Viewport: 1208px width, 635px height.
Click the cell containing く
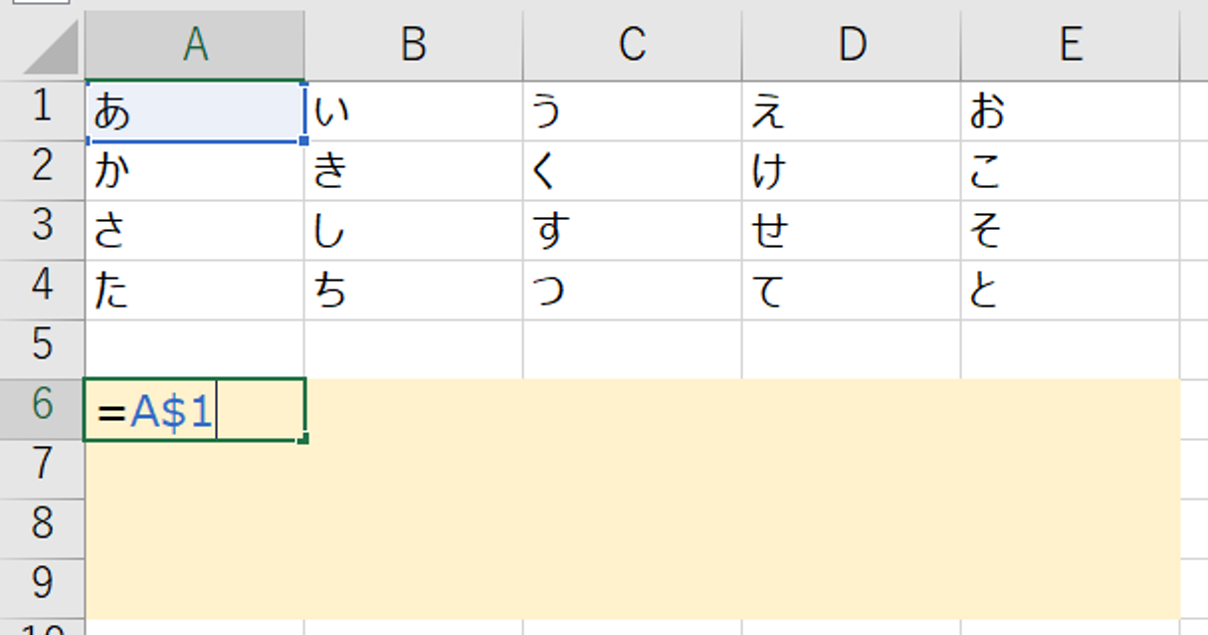tap(633, 170)
